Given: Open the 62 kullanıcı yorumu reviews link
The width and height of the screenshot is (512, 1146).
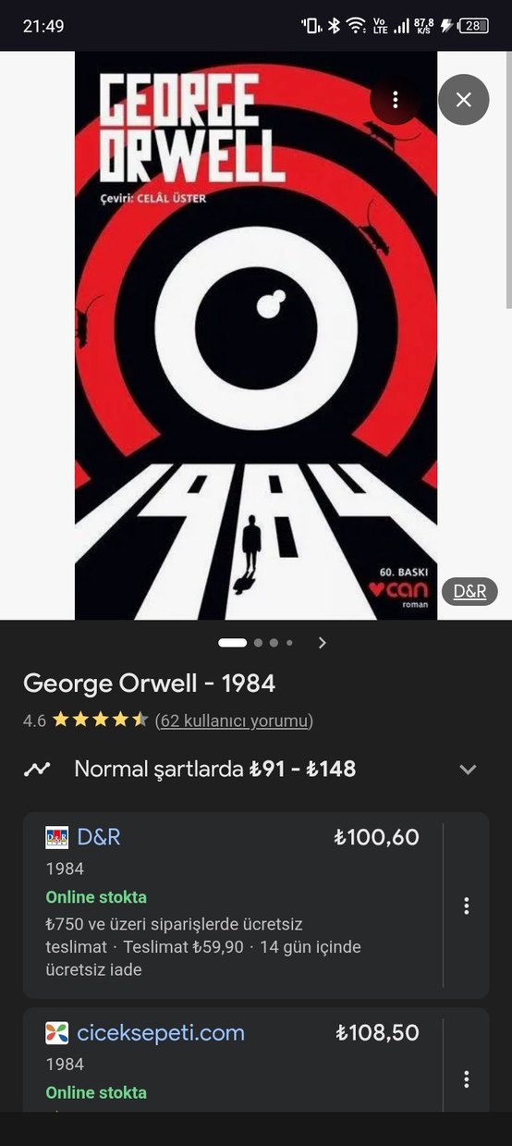Looking at the screenshot, I should coord(234,721).
